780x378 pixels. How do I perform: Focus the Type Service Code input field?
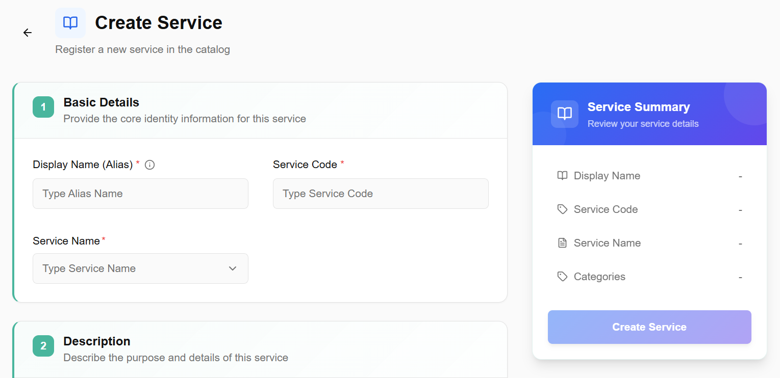click(x=381, y=194)
